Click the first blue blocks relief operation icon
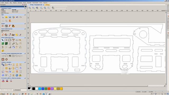The image size is (169, 95). point(3,65)
